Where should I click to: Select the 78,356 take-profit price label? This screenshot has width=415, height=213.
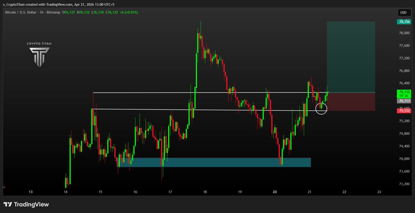click(x=404, y=21)
